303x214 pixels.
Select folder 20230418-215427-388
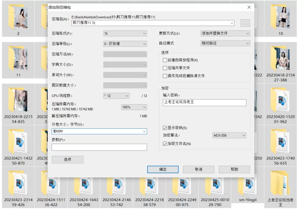point(280,63)
